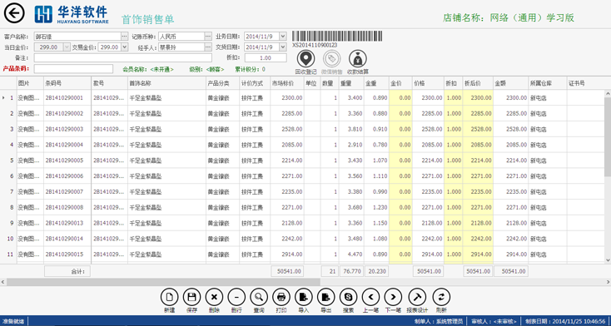Open 报表设计 report design hammer icon
This screenshot has height=326, width=611.
pyautogui.click(x=417, y=297)
